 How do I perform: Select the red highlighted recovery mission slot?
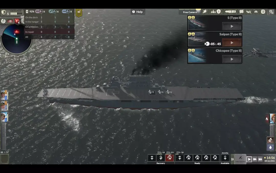pos(169,158)
